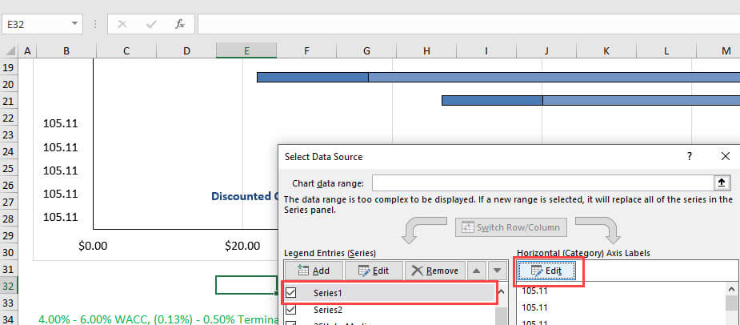Edit Horizontal Category Axis Labels
This screenshot has height=325, width=740.
click(546, 271)
